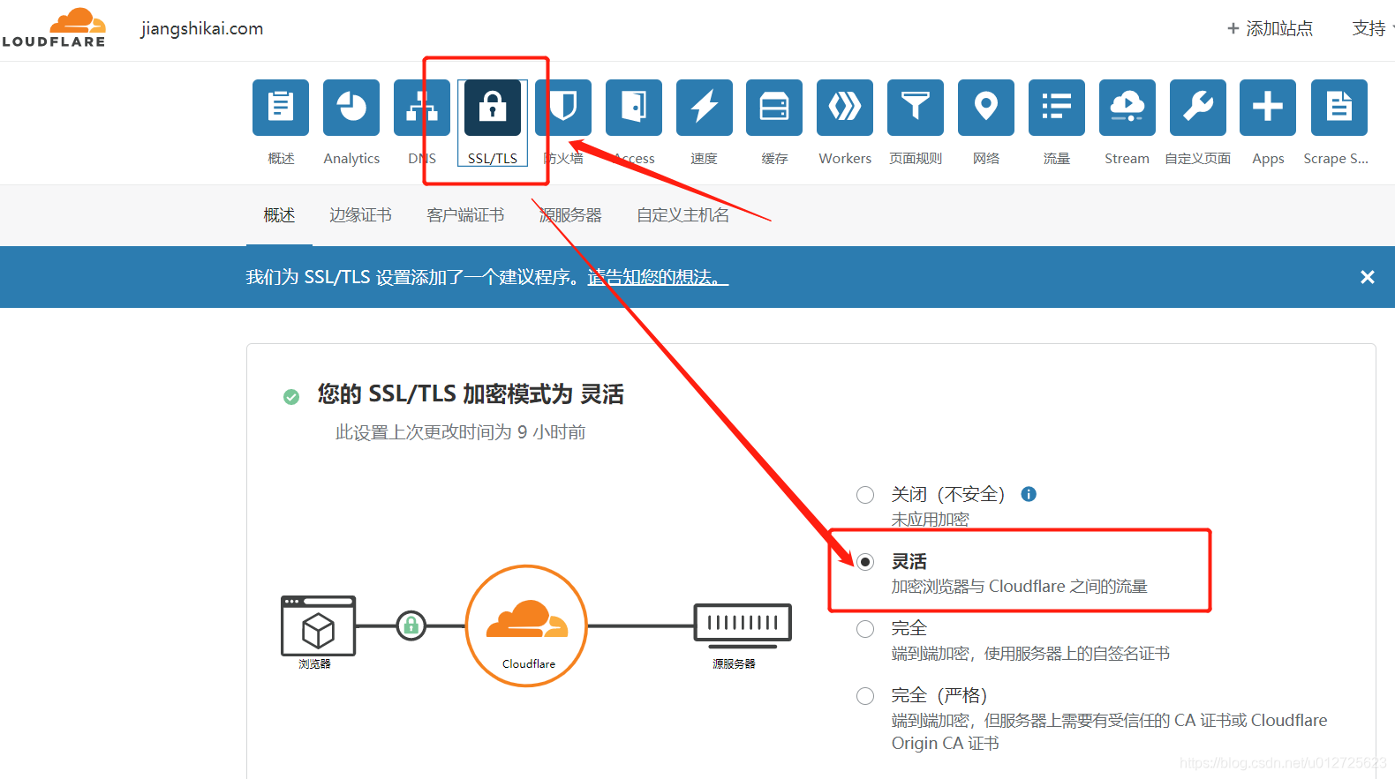The height and width of the screenshot is (779, 1395).
Task: Switch to the 客户端证书 tab
Action: pos(465,215)
